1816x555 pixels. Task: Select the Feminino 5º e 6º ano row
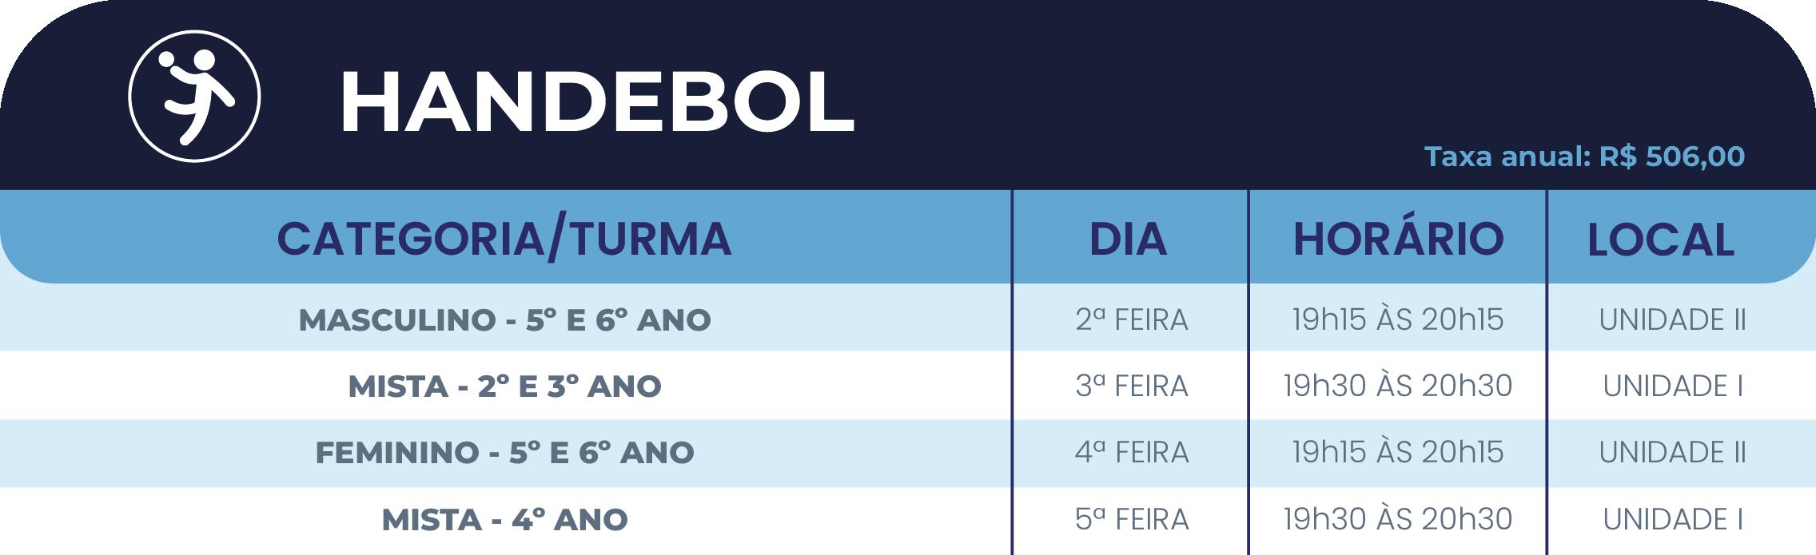pos(908,453)
